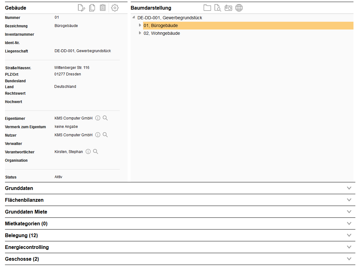Open the gear settings in Gebäude header

click(x=115, y=8)
